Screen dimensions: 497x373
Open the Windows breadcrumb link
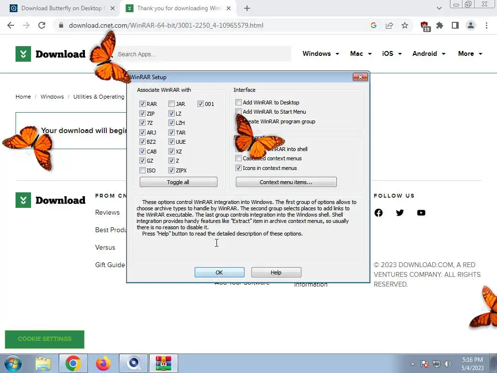[x=52, y=97]
